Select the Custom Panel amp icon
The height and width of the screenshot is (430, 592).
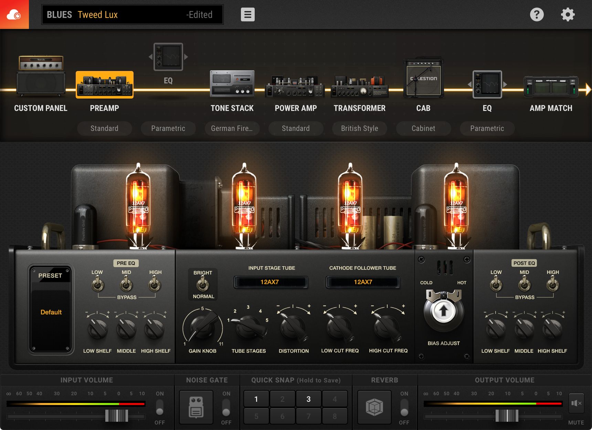pyautogui.click(x=41, y=76)
